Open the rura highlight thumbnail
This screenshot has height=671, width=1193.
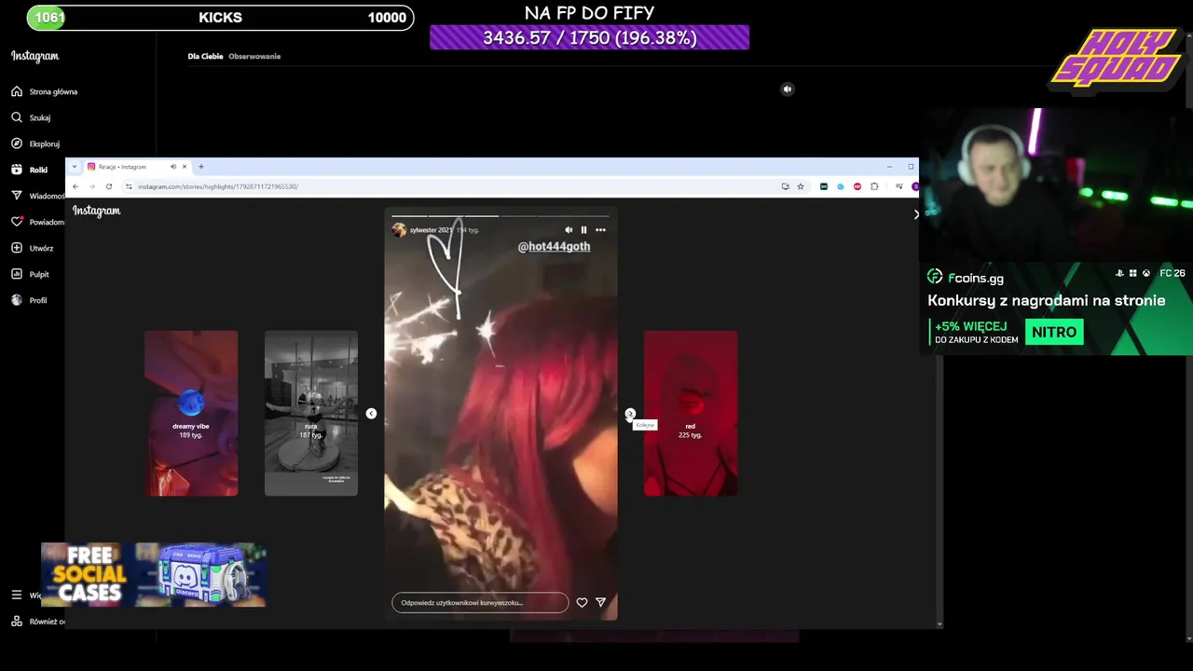point(311,413)
